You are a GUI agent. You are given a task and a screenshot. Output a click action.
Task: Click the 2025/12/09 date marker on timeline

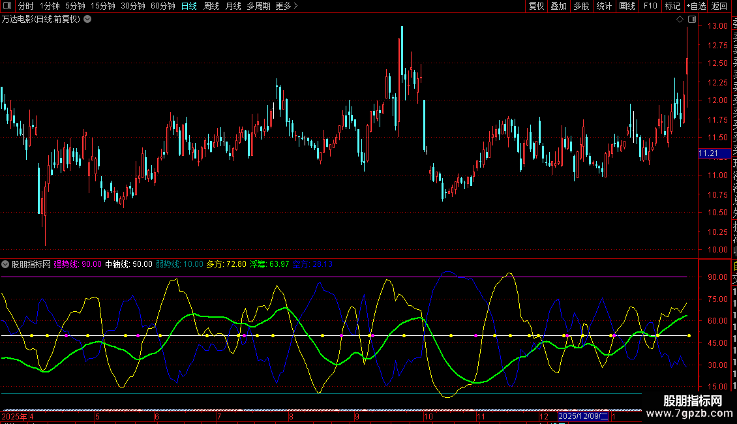(x=583, y=416)
